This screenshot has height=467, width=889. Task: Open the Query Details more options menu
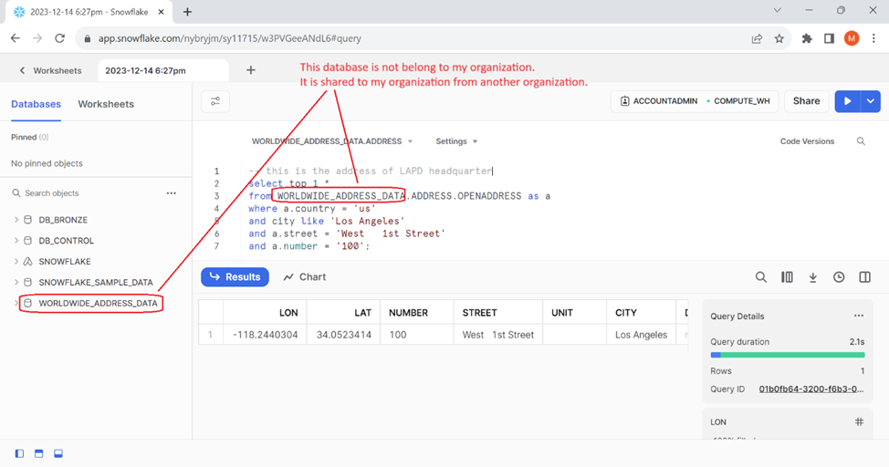pyautogui.click(x=858, y=316)
